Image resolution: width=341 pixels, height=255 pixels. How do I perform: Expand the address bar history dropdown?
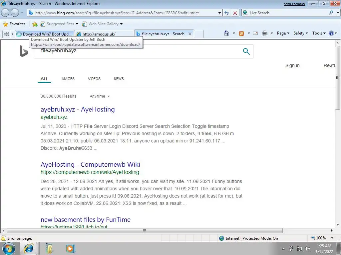coord(219,13)
